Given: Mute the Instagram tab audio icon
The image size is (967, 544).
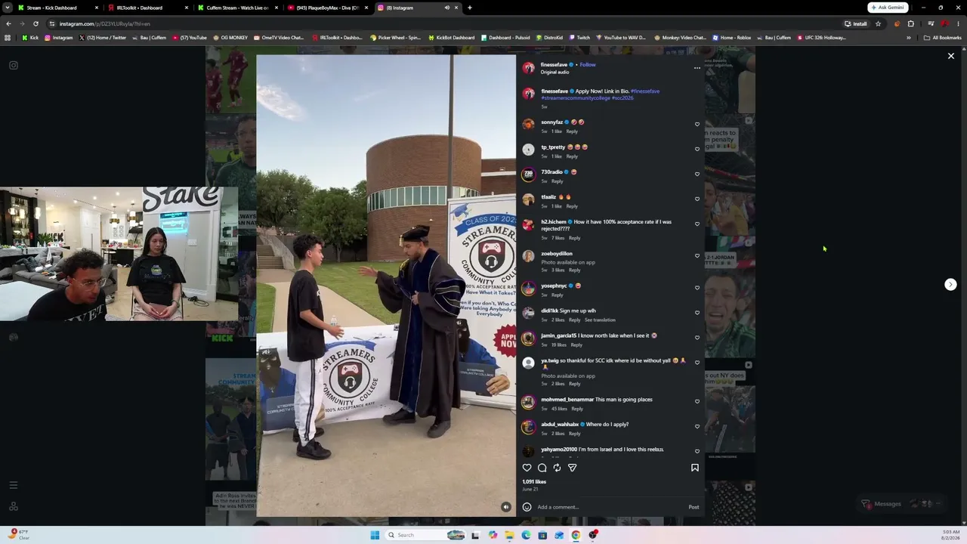Looking at the screenshot, I should click(446, 8).
